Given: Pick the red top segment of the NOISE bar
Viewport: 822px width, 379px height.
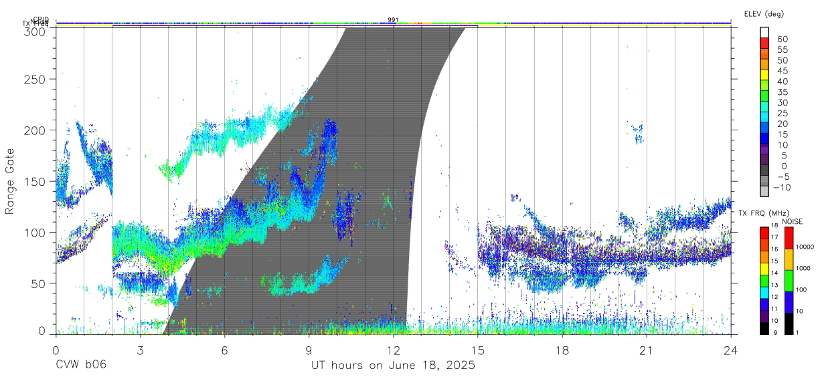Looking at the screenshot, I should pyautogui.click(x=789, y=237).
